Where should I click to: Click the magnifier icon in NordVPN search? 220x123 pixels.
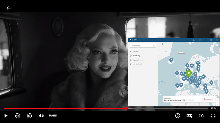[x=154, y=46]
